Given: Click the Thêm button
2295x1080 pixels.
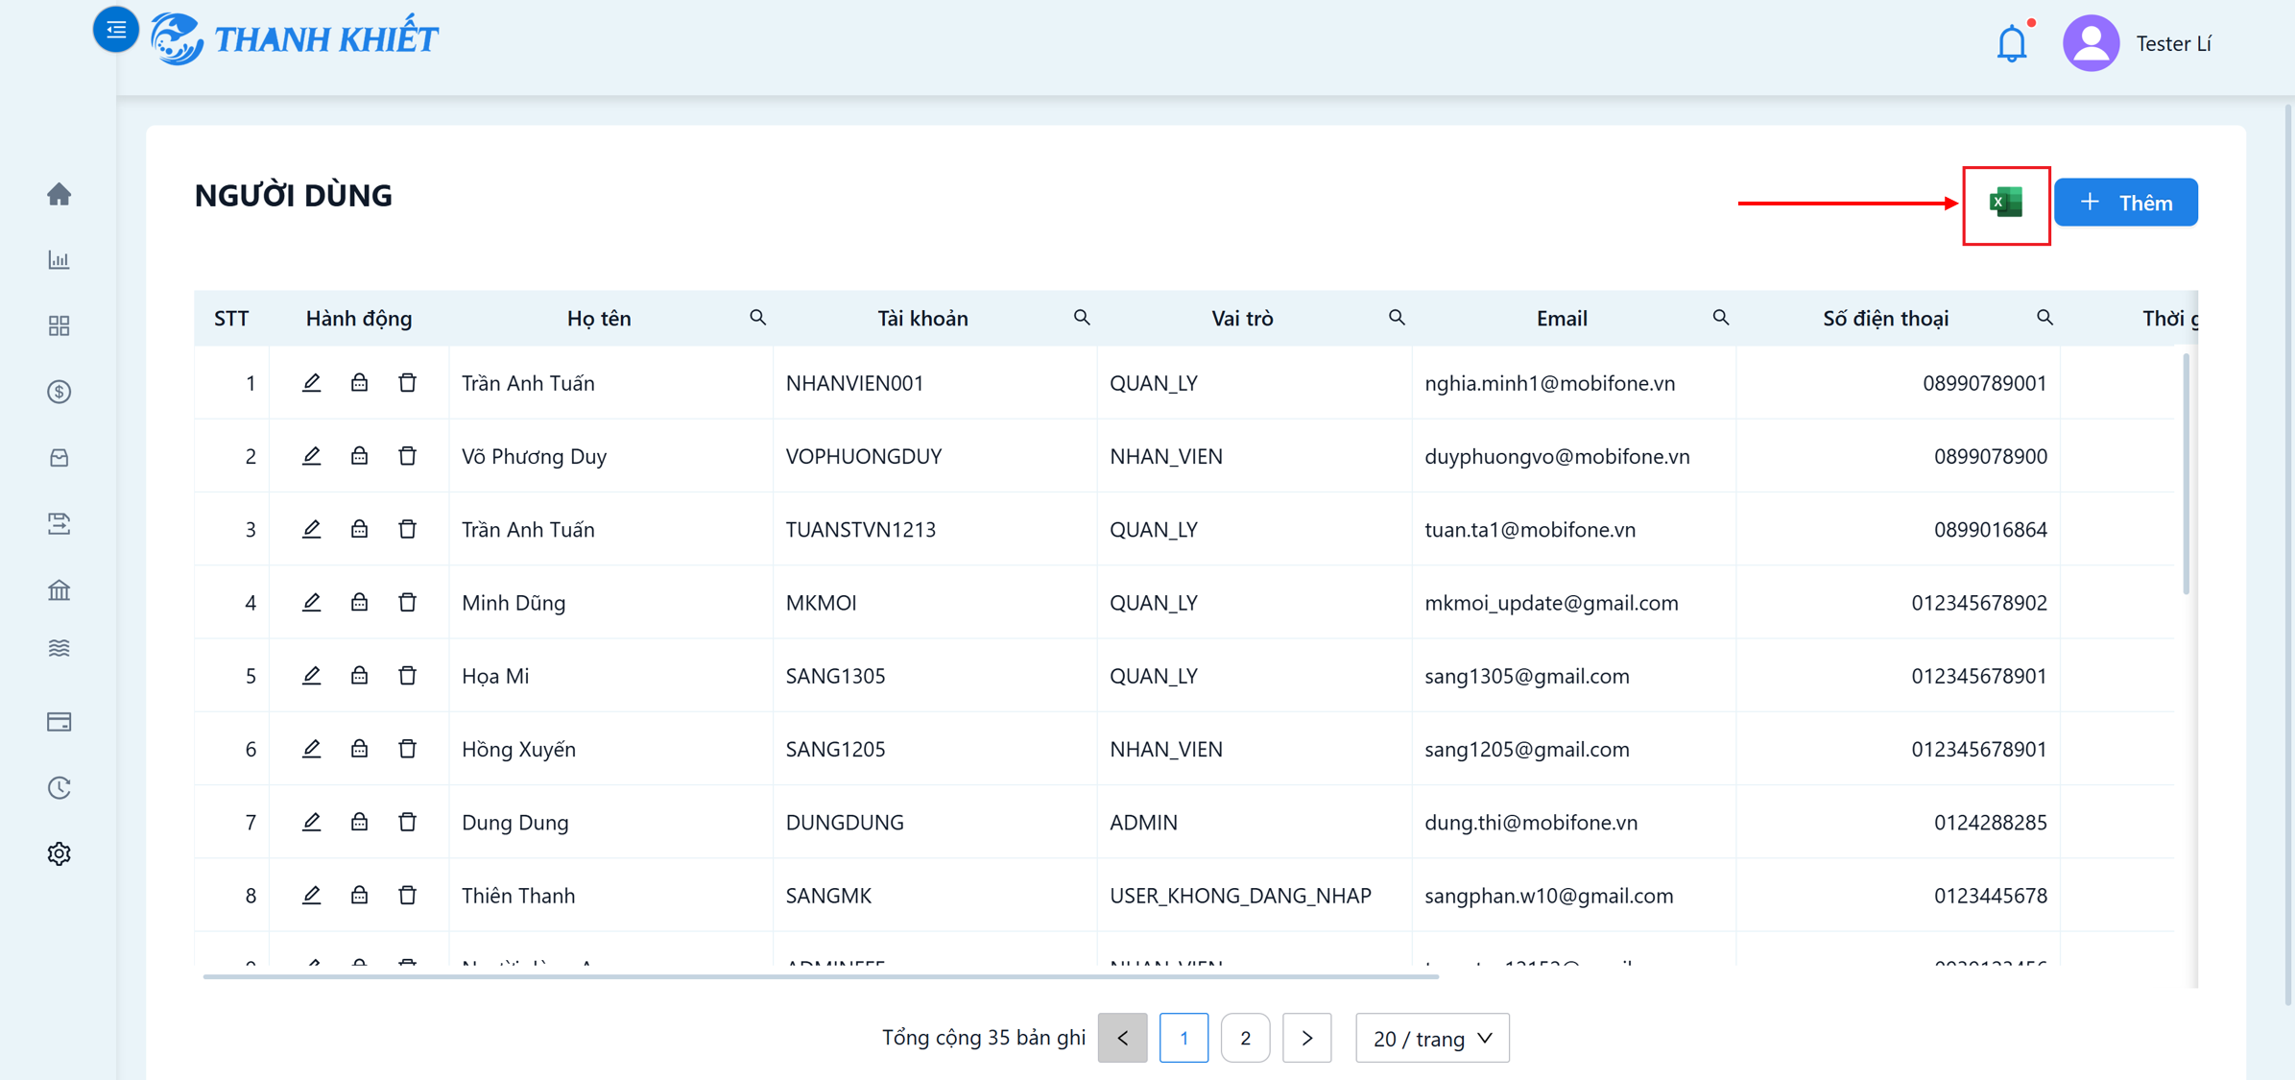Looking at the screenshot, I should [x=2126, y=203].
